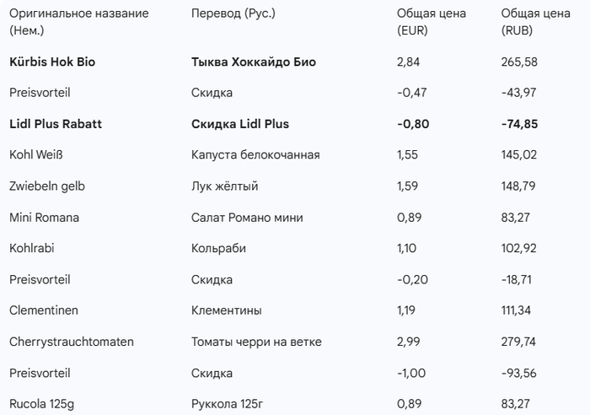This screenshot has width=590, height=415.
Task: Select the 2,99 EUR price cell
Action: (409, 342)
